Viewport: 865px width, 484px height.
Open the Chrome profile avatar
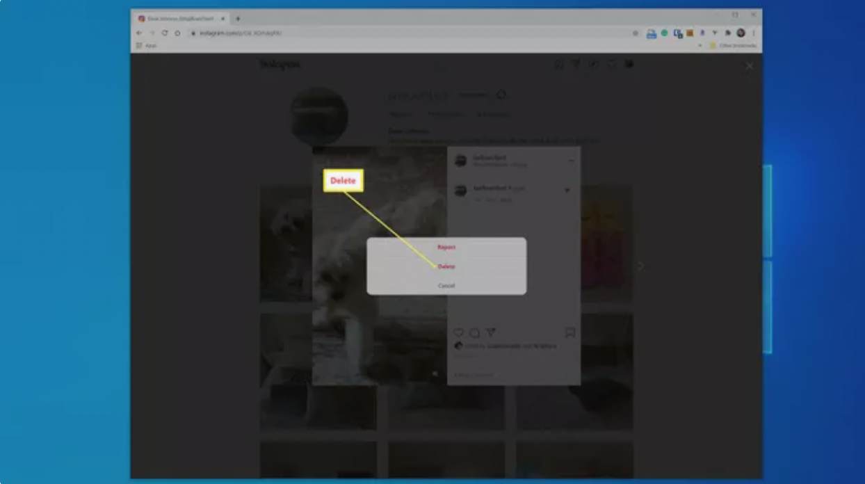(x=741, y=33)
